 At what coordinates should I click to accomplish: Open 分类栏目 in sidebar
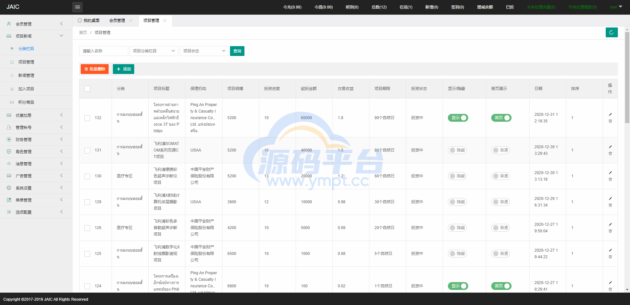[26, 48]
